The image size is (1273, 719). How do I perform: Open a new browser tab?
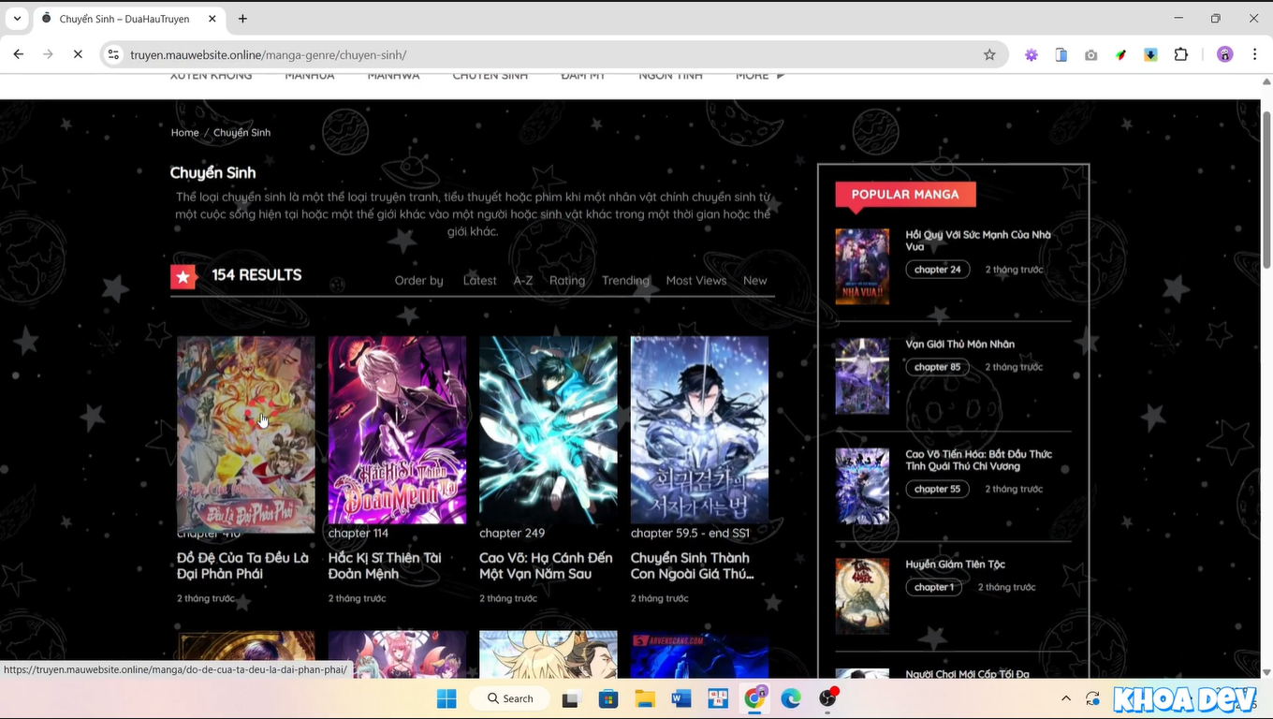[x=242, y=19]
